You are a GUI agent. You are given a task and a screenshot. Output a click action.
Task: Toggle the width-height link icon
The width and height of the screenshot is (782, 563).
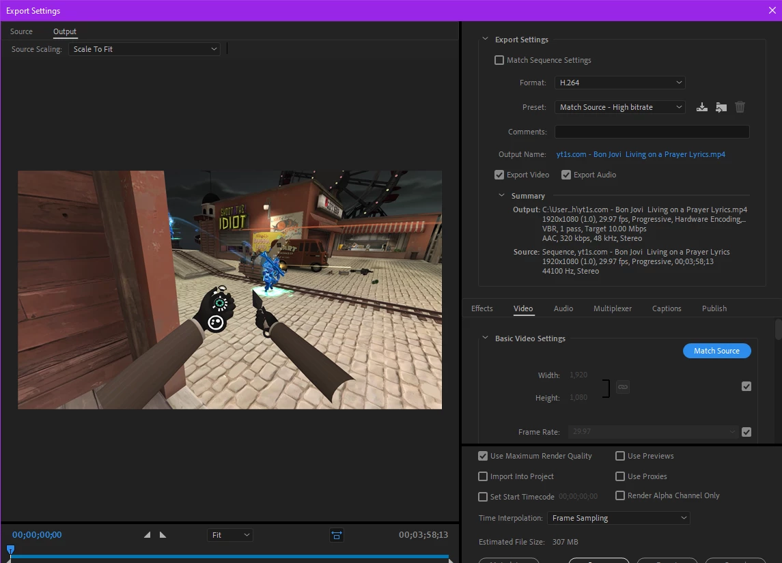tap(623, 387)
